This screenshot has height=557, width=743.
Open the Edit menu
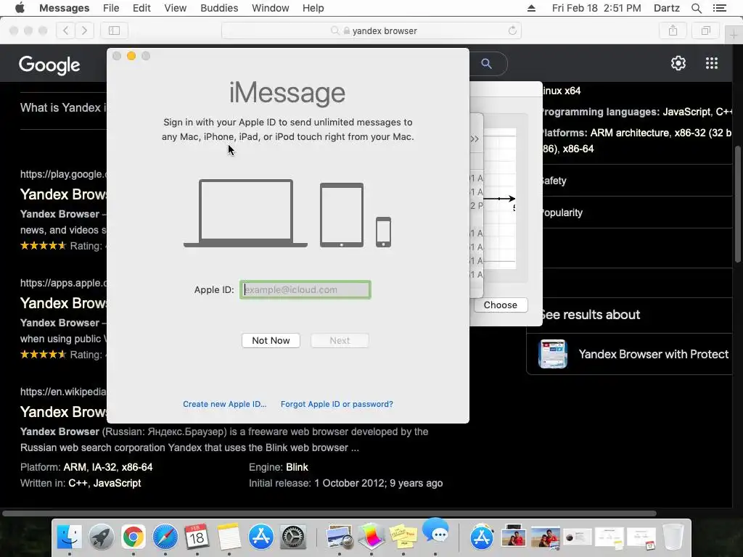click(x=141, y=8)
